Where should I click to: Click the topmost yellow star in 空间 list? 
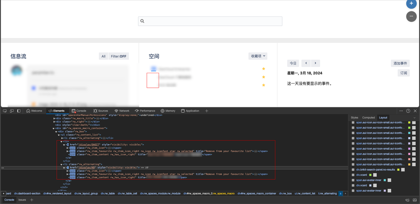click(x=263, y=69)
